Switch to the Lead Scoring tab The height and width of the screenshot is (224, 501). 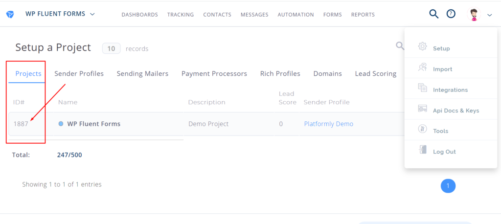(376, 73)
